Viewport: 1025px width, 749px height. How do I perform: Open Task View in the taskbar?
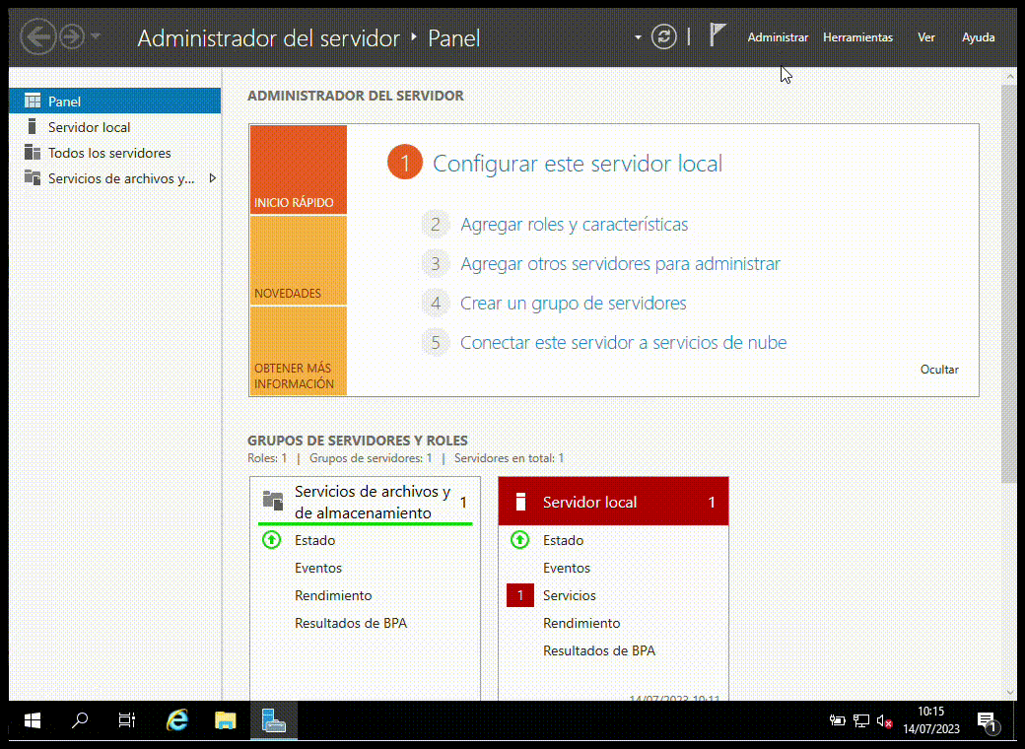click(x=127, y=720)
